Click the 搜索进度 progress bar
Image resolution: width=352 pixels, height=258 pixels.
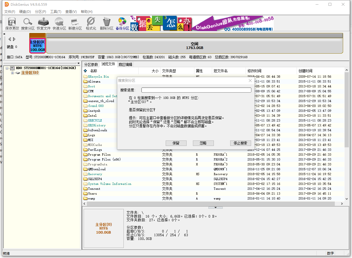[196, 90]
